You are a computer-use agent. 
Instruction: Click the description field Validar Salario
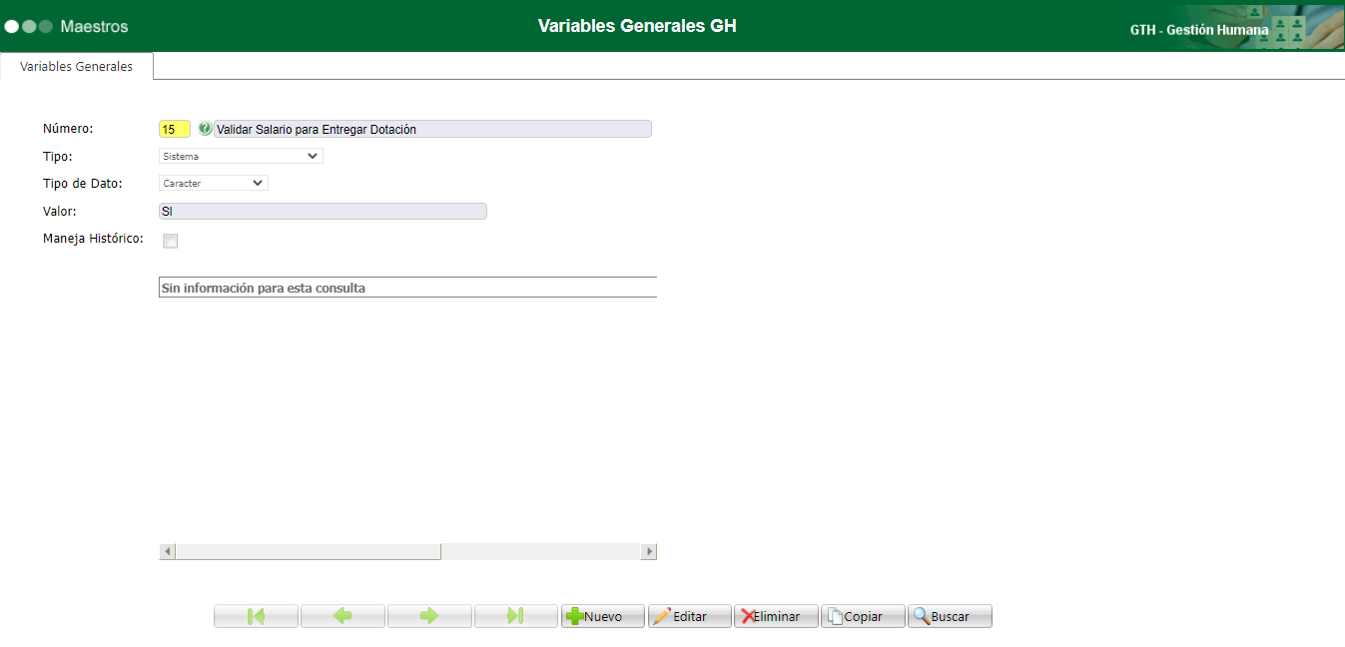(x=433, y=129)
